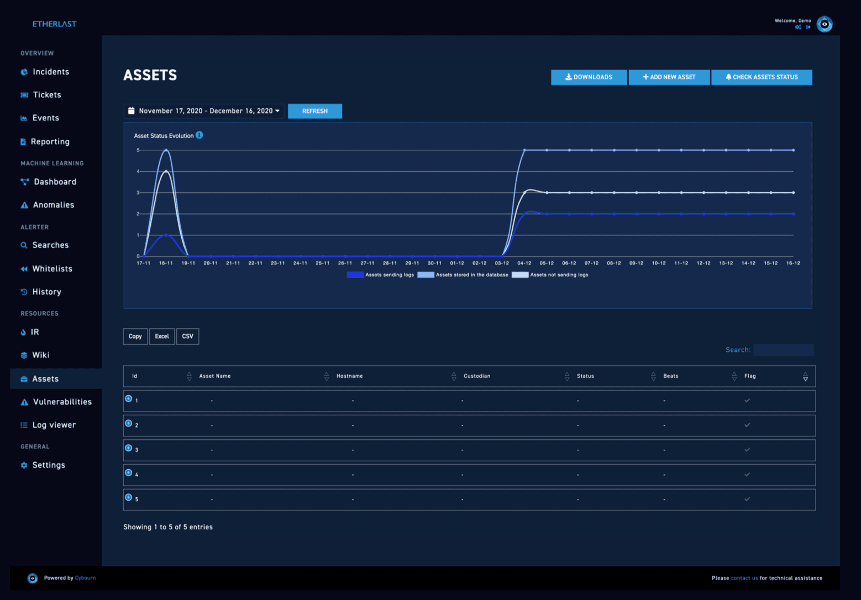Viewport: 861px width, 600px height.
Task: Go to Vulnerabilities in the sidebar
Action: (x=62, y=402)
